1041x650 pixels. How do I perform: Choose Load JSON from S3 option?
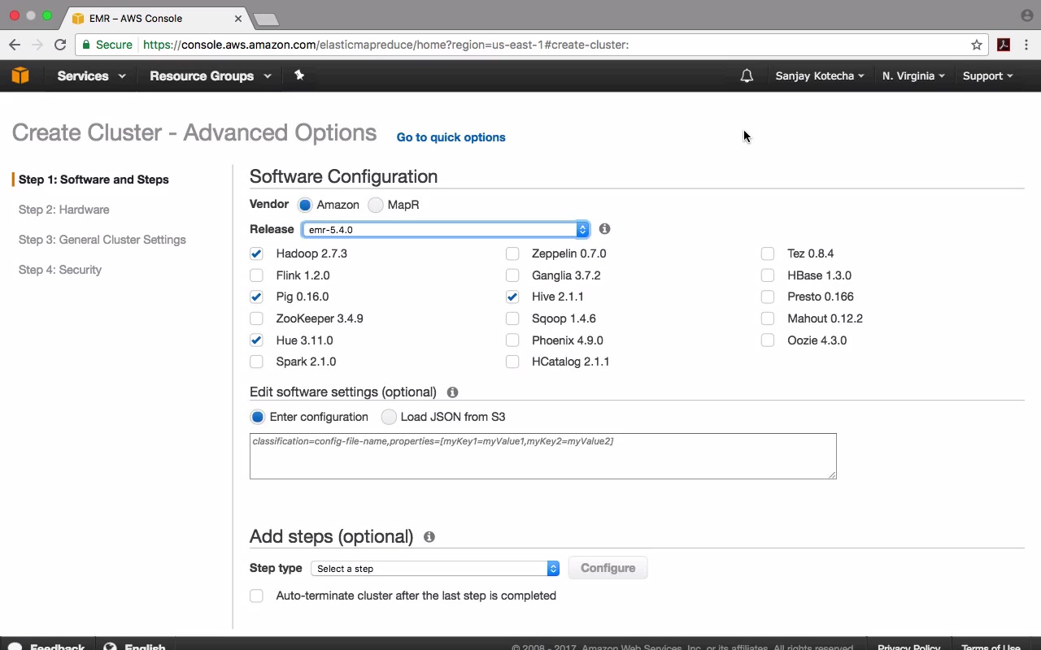point(390,417)
